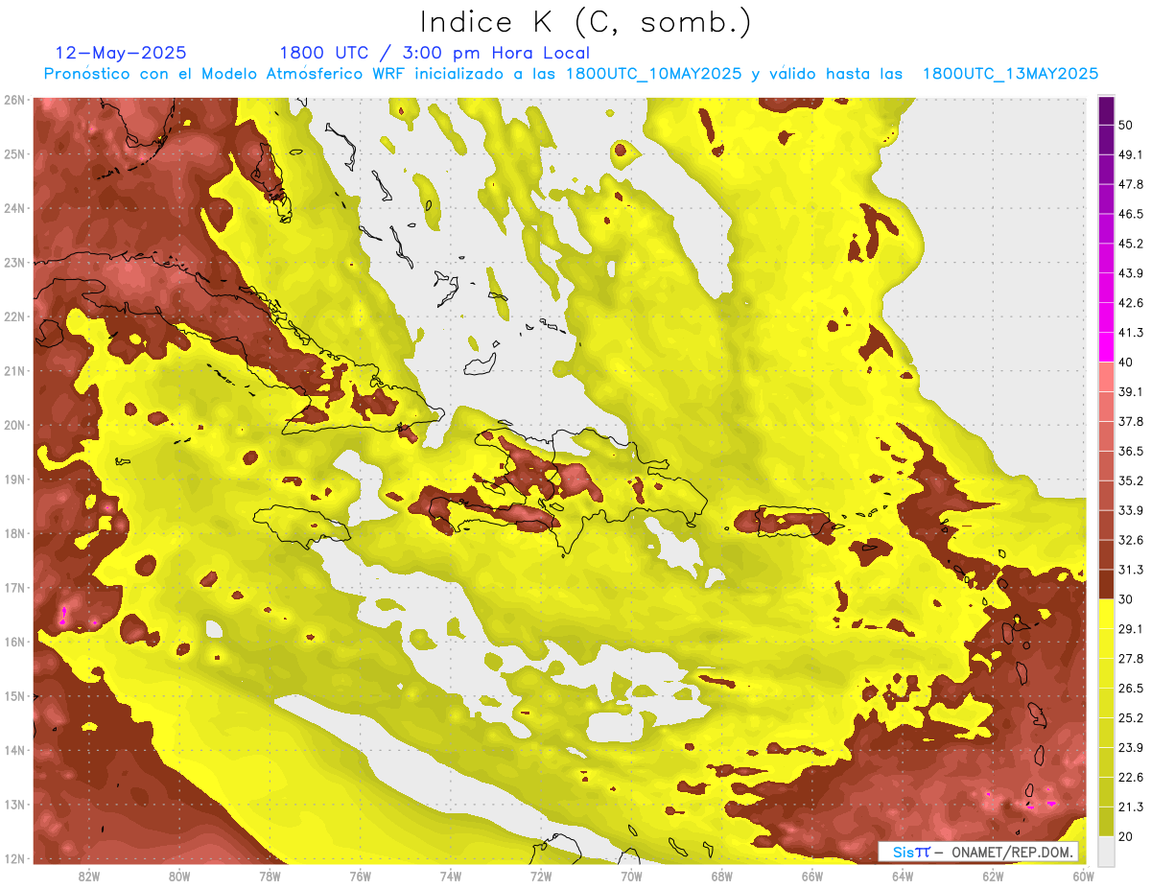Click the latitude axis label "13N"
Screen dimensions: 1151x889
[x=14, y=805]
